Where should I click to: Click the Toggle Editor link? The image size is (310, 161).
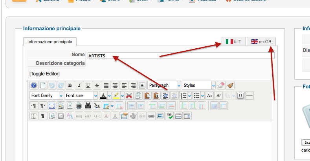coord(44,74)
